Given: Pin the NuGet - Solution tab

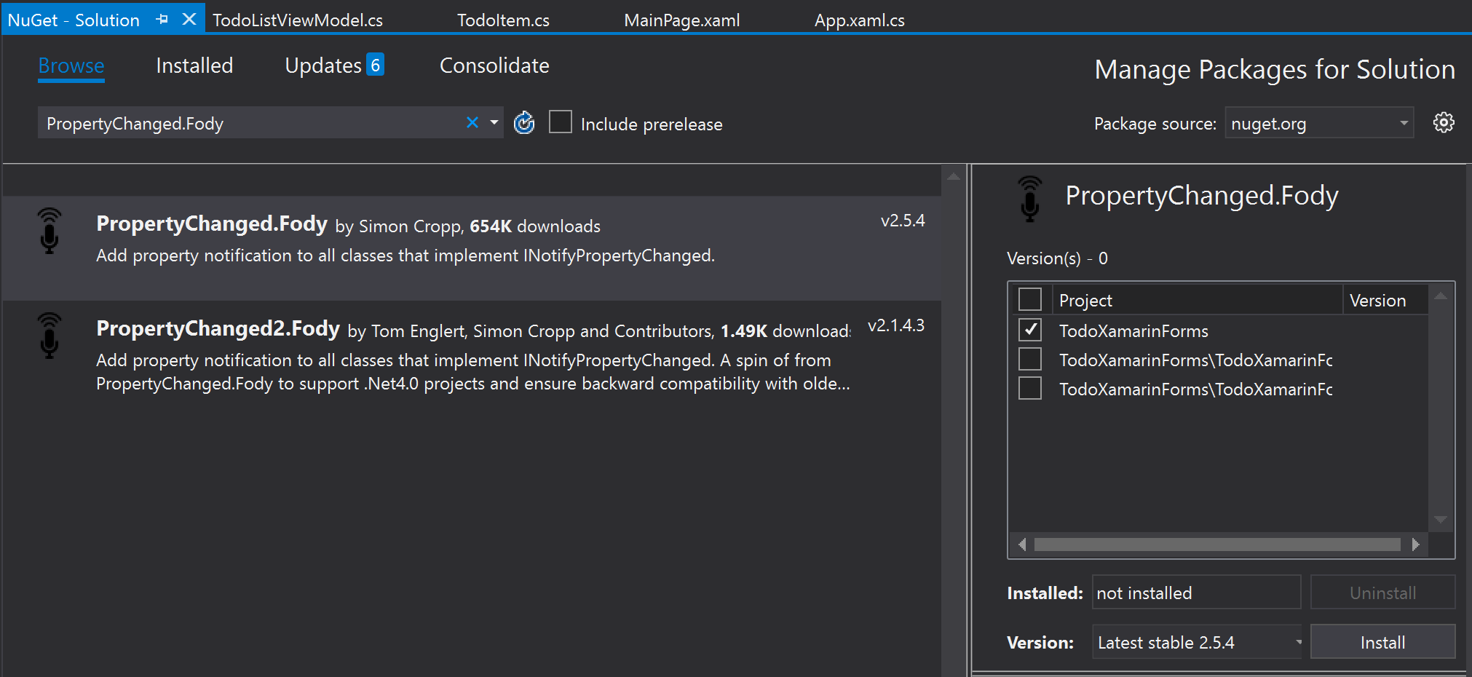Looking at the screenshot, I should pos(162,20).
